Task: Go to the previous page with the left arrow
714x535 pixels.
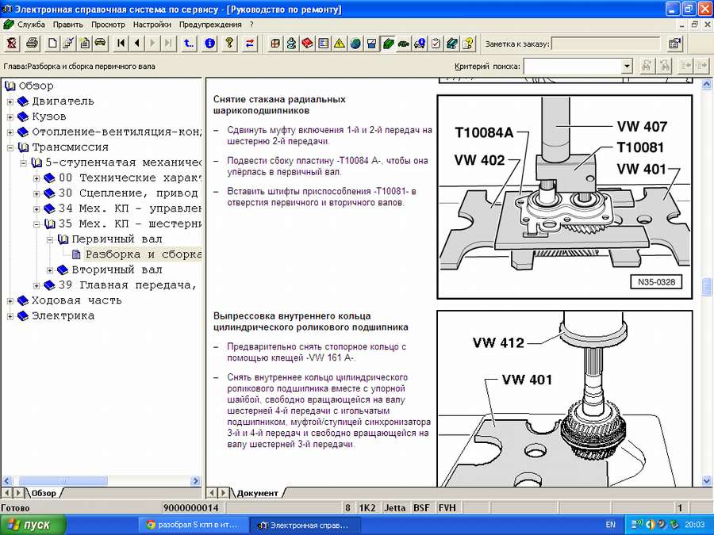Action: coord(137,44)
